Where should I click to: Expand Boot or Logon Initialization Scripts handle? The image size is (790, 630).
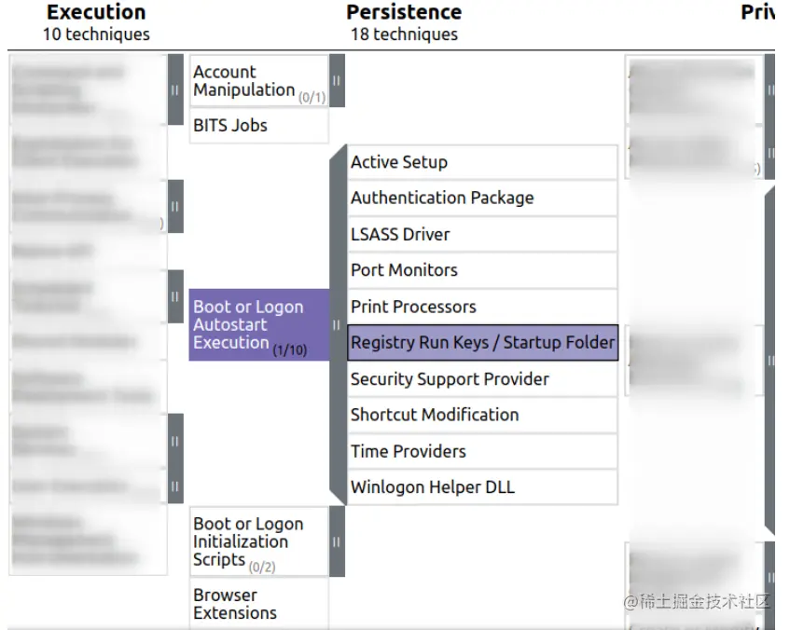pyautogui.click(x=337, y=541)
